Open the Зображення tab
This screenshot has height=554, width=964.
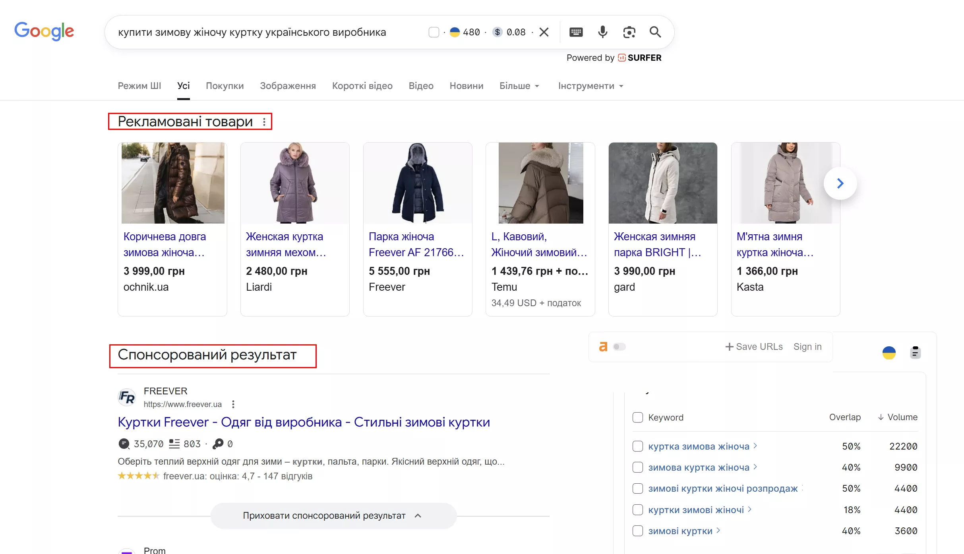tap(288, 86)
